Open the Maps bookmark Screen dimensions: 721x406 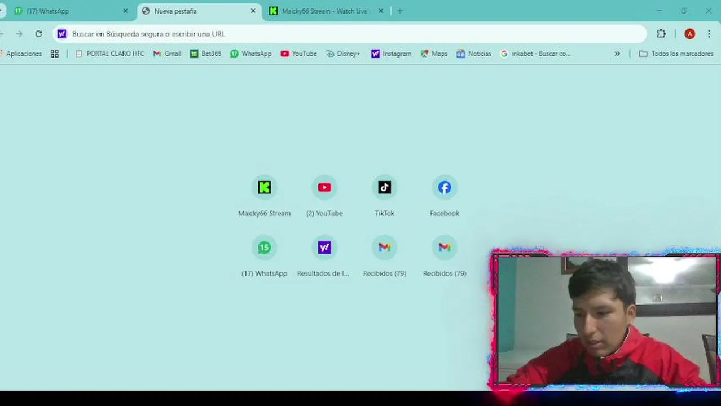(434, 54)
